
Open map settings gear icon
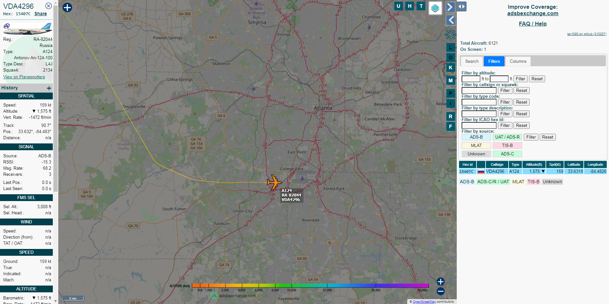pyautogui.click(x=450, y=34)
